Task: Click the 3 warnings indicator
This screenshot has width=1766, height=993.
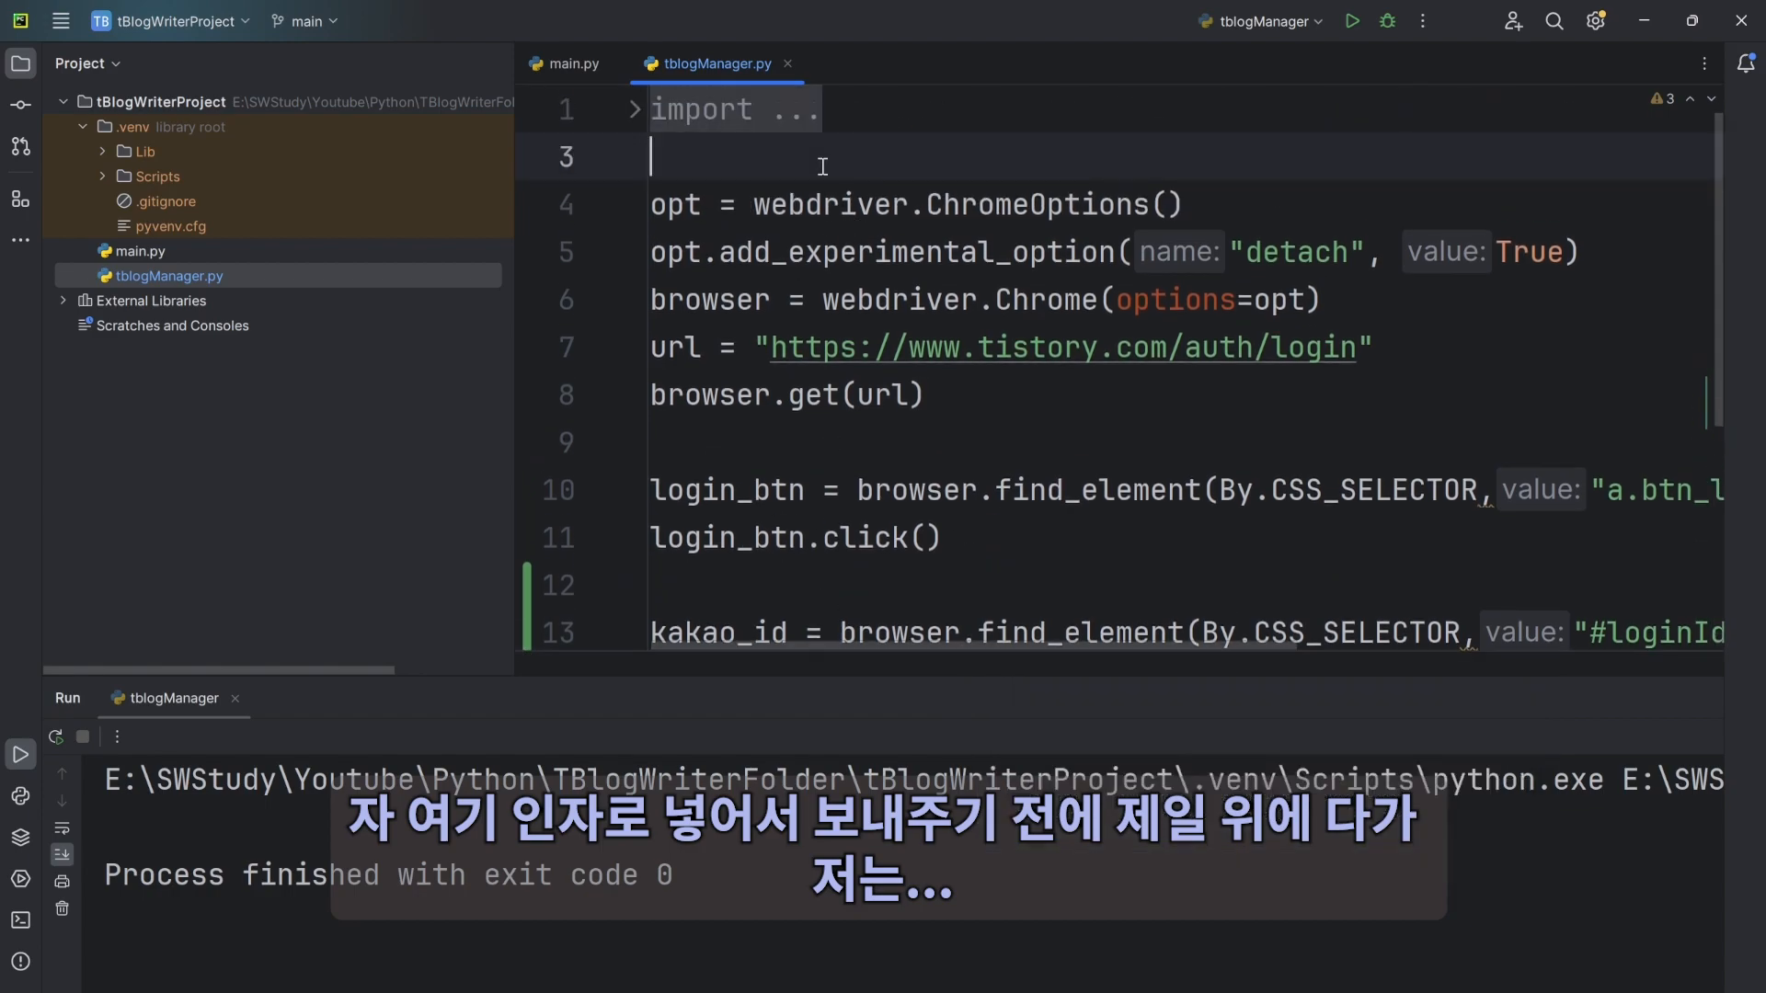Action: 1663,98
